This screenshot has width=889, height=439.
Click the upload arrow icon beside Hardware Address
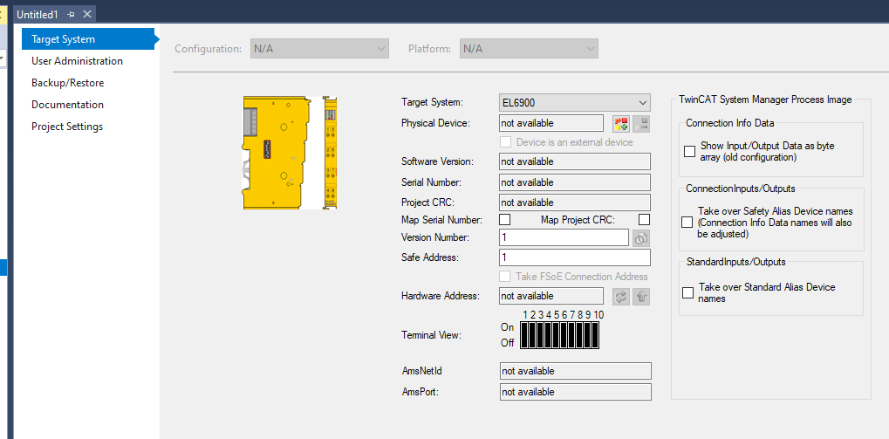tap(641, 296)
